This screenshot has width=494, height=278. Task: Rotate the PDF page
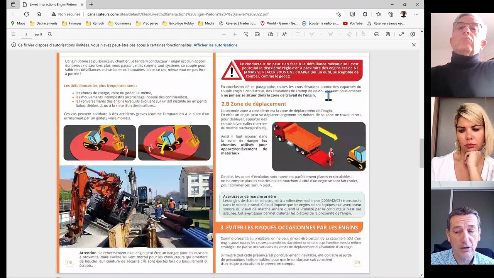click(x=246, y=34)
